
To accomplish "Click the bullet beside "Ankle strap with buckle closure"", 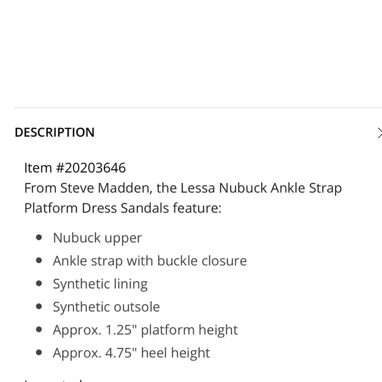I will 39,260.
